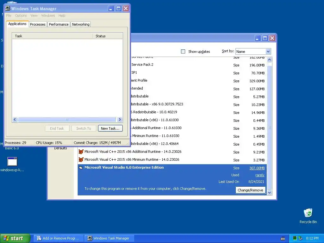
Task: Click the Task Manager title bar icon
Action: [x=8, y=9]
